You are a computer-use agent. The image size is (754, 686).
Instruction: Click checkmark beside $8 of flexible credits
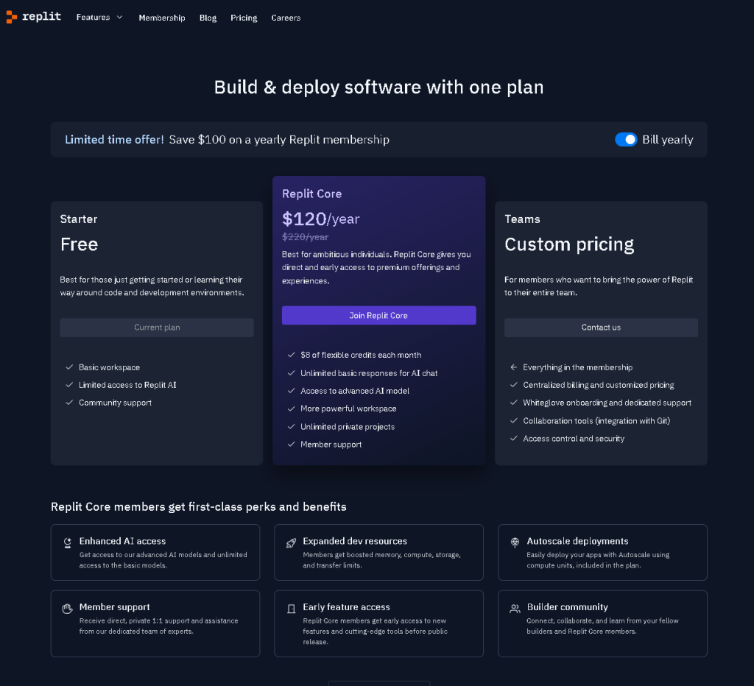point(291,355)
